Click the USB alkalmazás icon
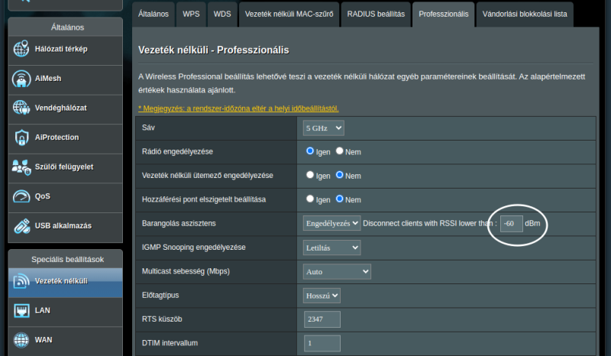Image resolution: width=611 pixels, height=356 pixels. [x=21, y=226]
